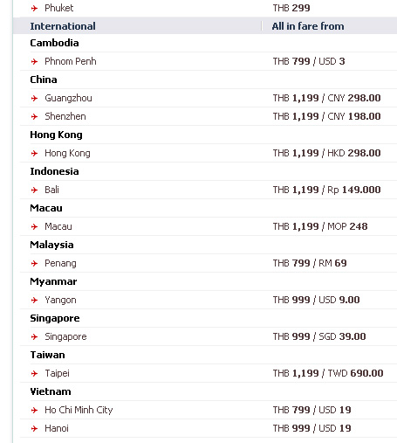Open the Ho Chi Minh City link

79,410
